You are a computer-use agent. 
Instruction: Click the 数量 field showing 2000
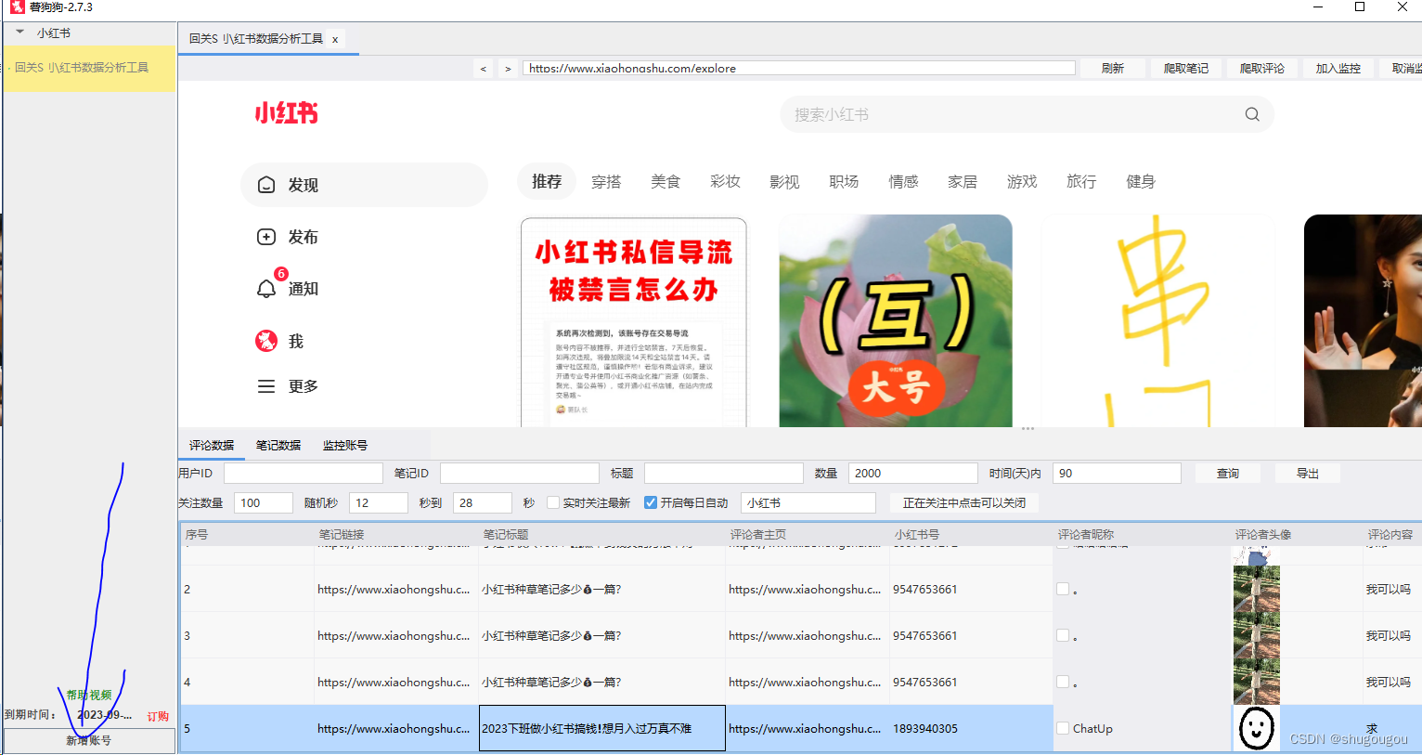(x=913, y=474)
